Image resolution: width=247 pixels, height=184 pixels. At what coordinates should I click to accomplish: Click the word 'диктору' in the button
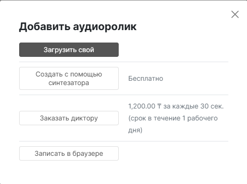(84, 119)
